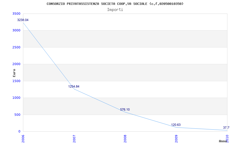
Task: Select the 1000 y-axis tick label
Action: point(17,98)
